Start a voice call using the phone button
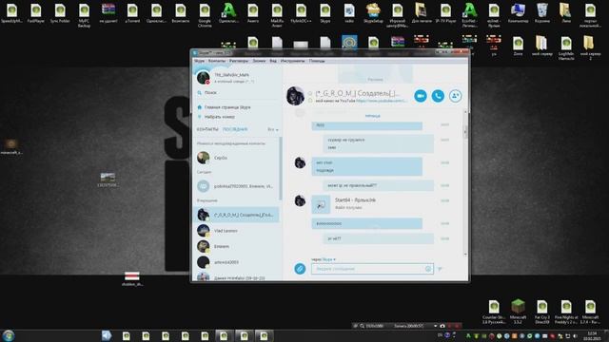Viewport: 609px width, 342px height. [438, 96]
